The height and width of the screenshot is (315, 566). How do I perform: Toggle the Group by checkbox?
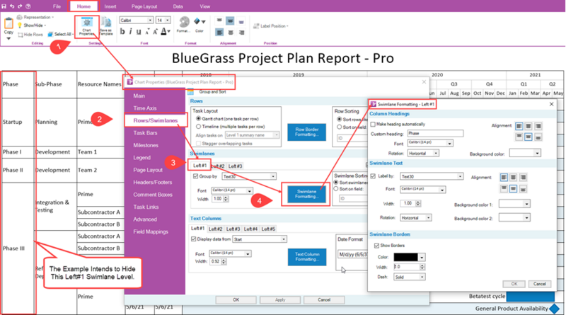196,176
